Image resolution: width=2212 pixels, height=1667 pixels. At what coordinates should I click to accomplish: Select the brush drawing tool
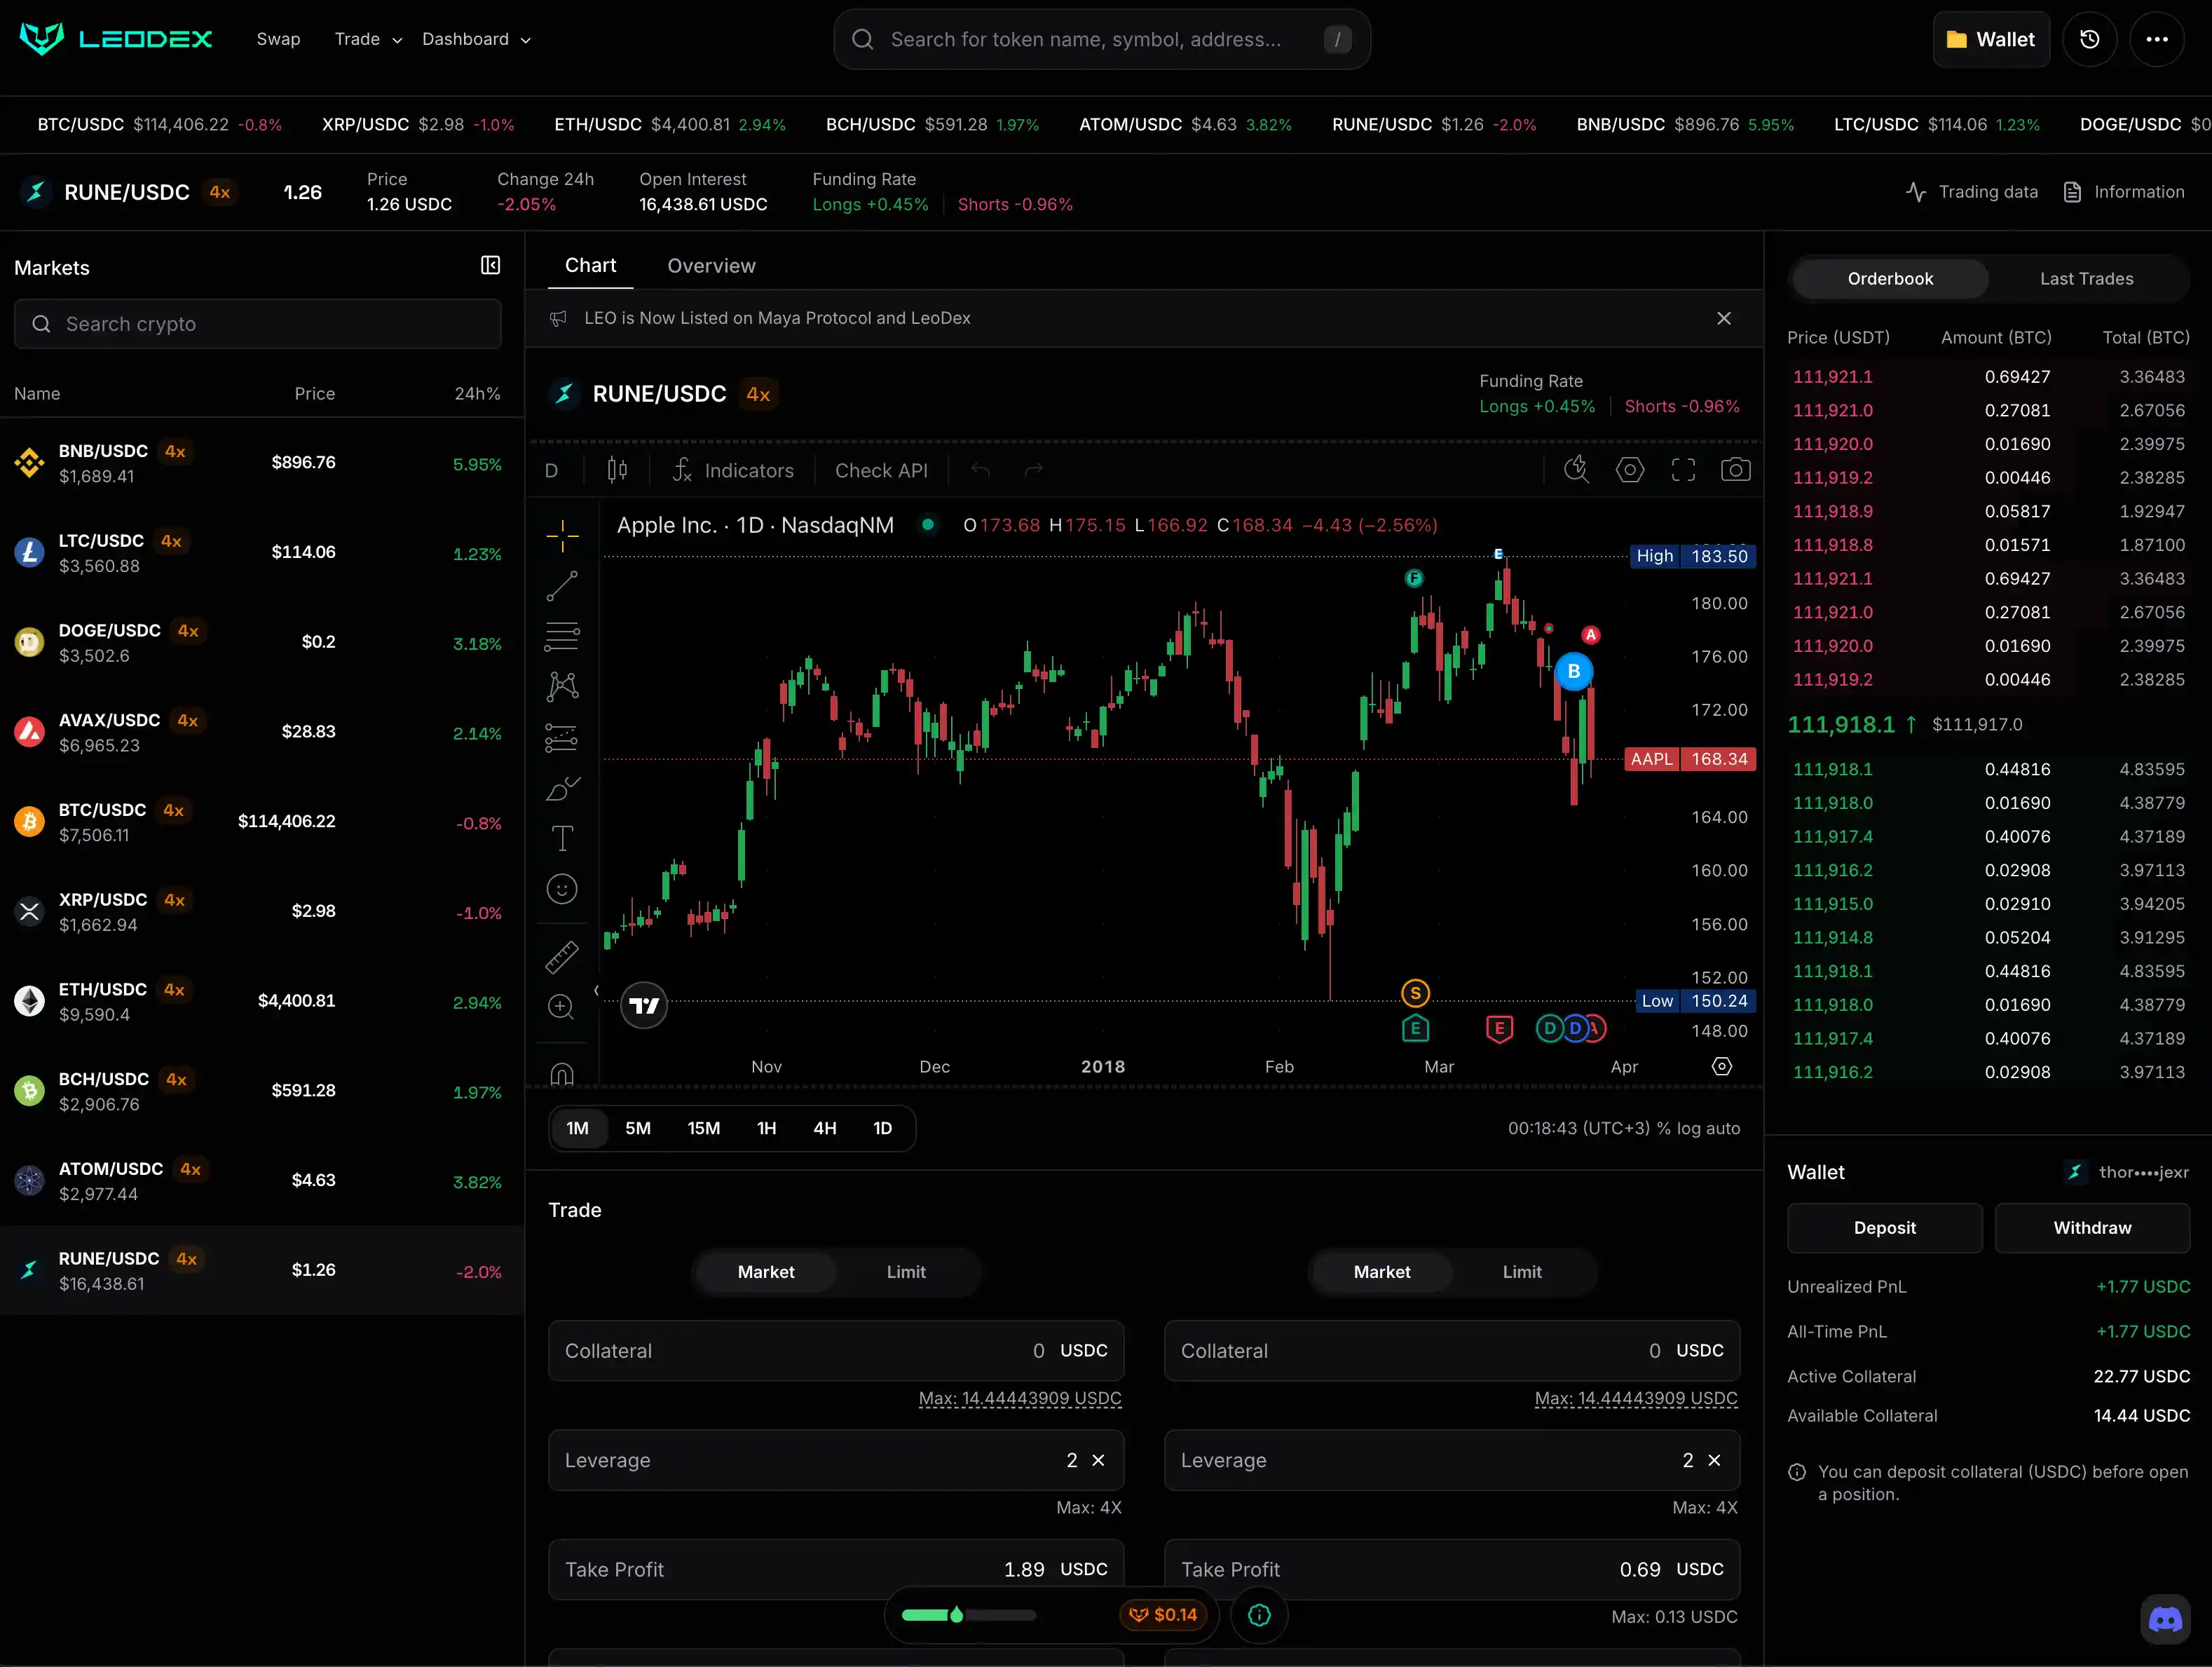point(562,788)
